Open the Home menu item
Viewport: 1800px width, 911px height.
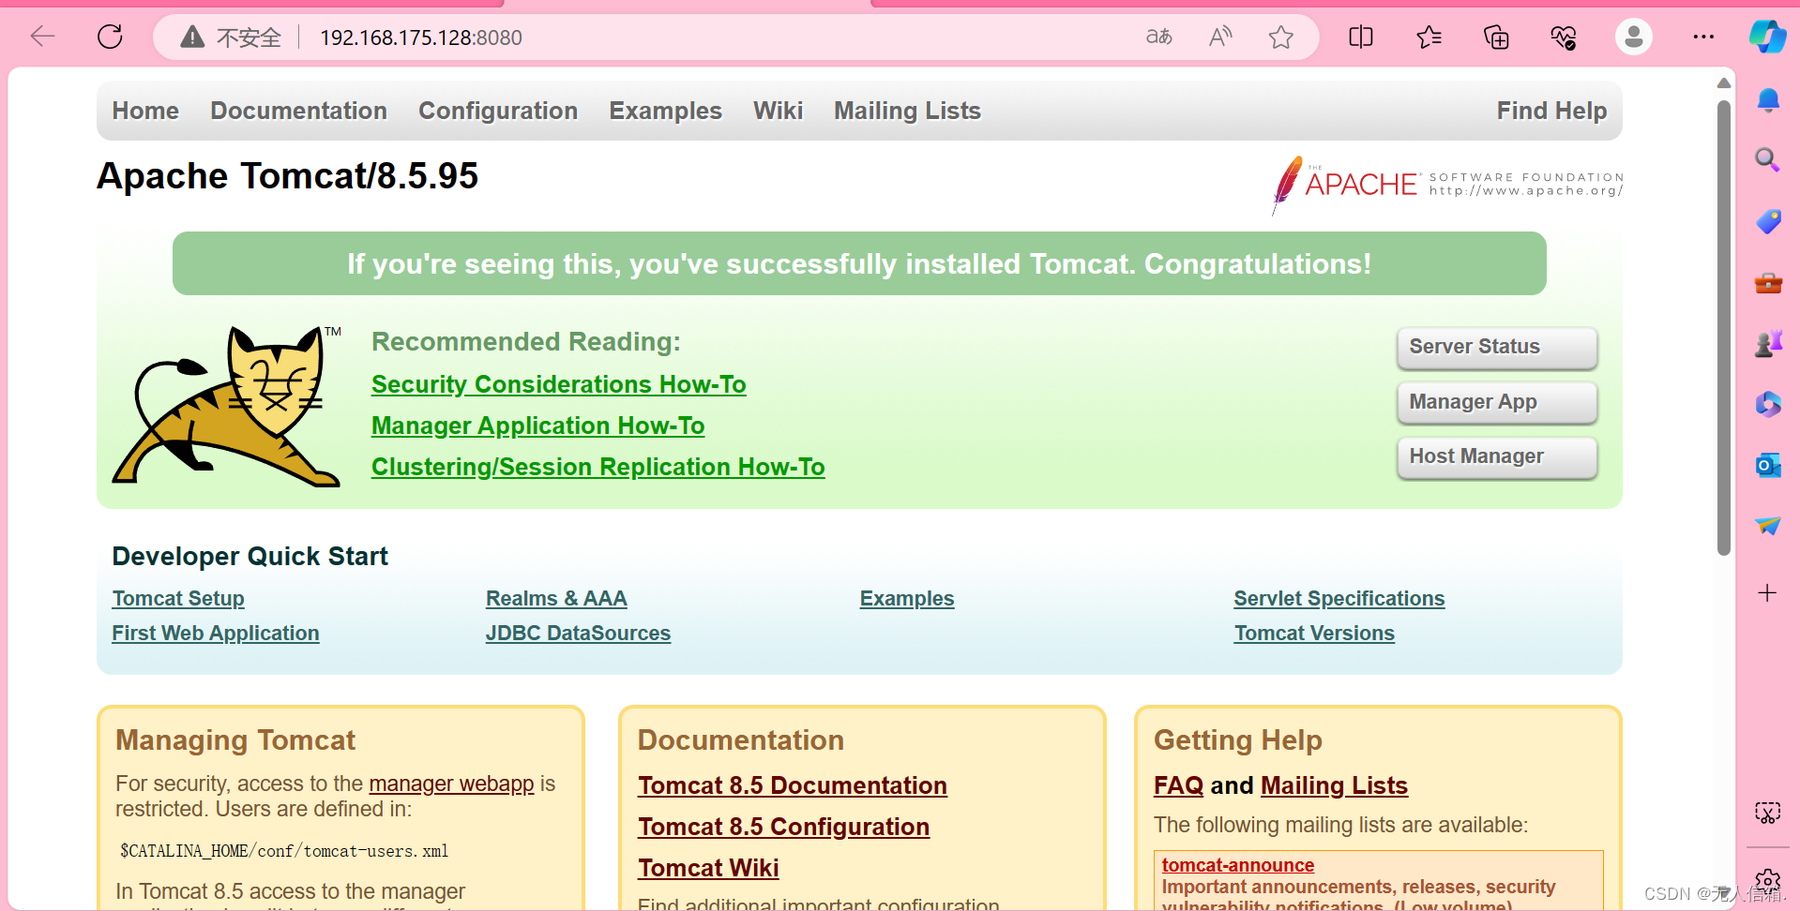click(x=145, y=111)
